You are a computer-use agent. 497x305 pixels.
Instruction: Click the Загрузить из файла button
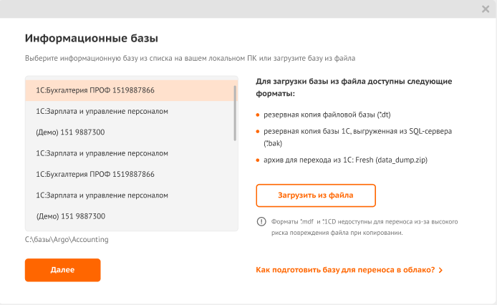316,195
